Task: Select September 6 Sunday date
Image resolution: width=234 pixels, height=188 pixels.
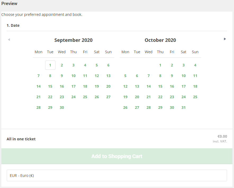Action: click(x=108, y=65)
